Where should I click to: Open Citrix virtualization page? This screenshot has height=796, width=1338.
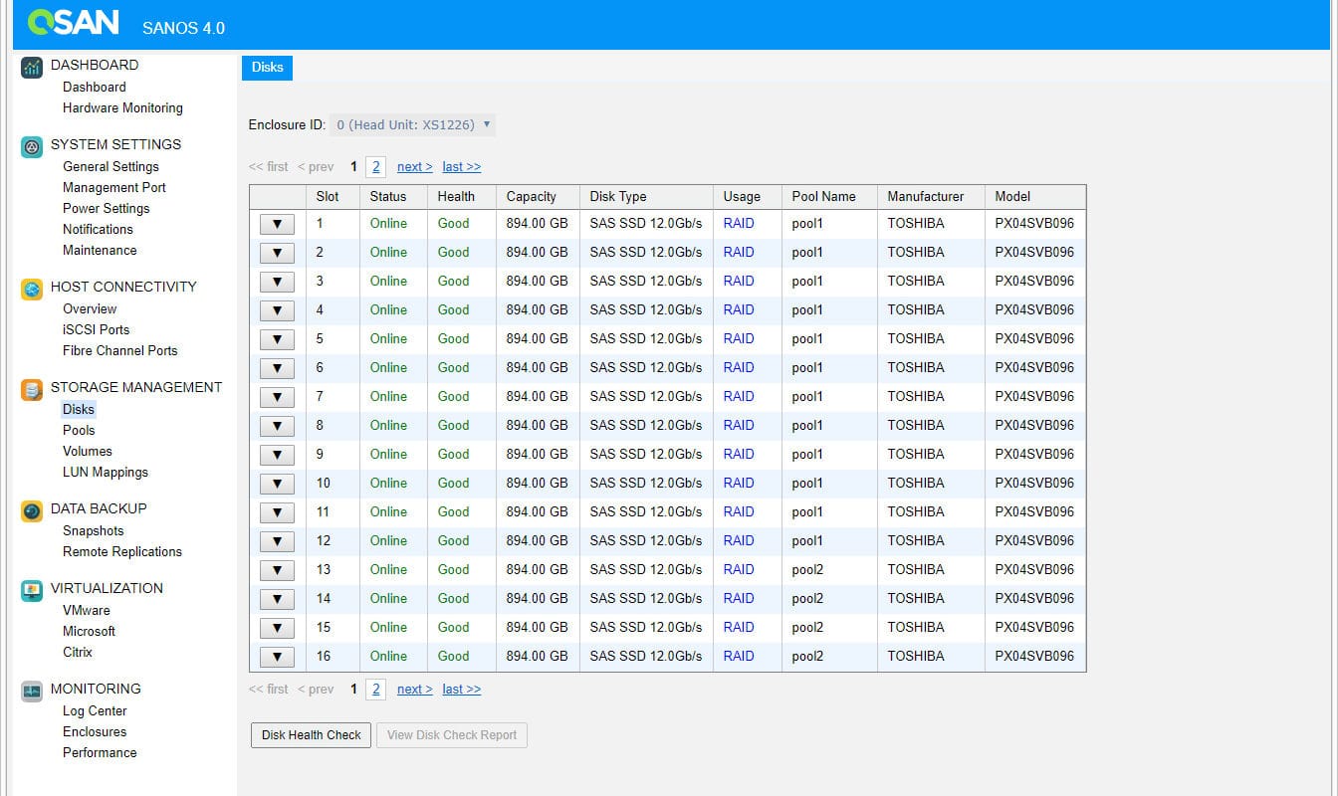(78, 652)
